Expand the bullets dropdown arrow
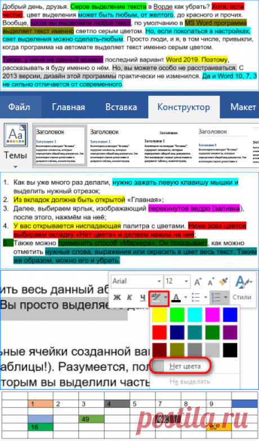The width and height of the screenshot is (259, 441). 206,297
